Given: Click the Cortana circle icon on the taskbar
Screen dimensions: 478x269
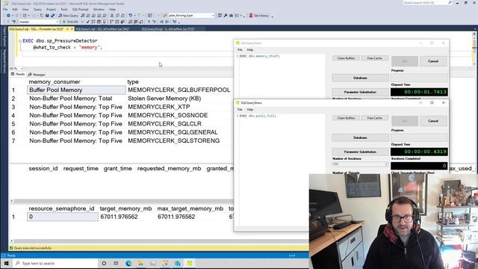Looking at the screenshot, I should click(x=104, y=263).
